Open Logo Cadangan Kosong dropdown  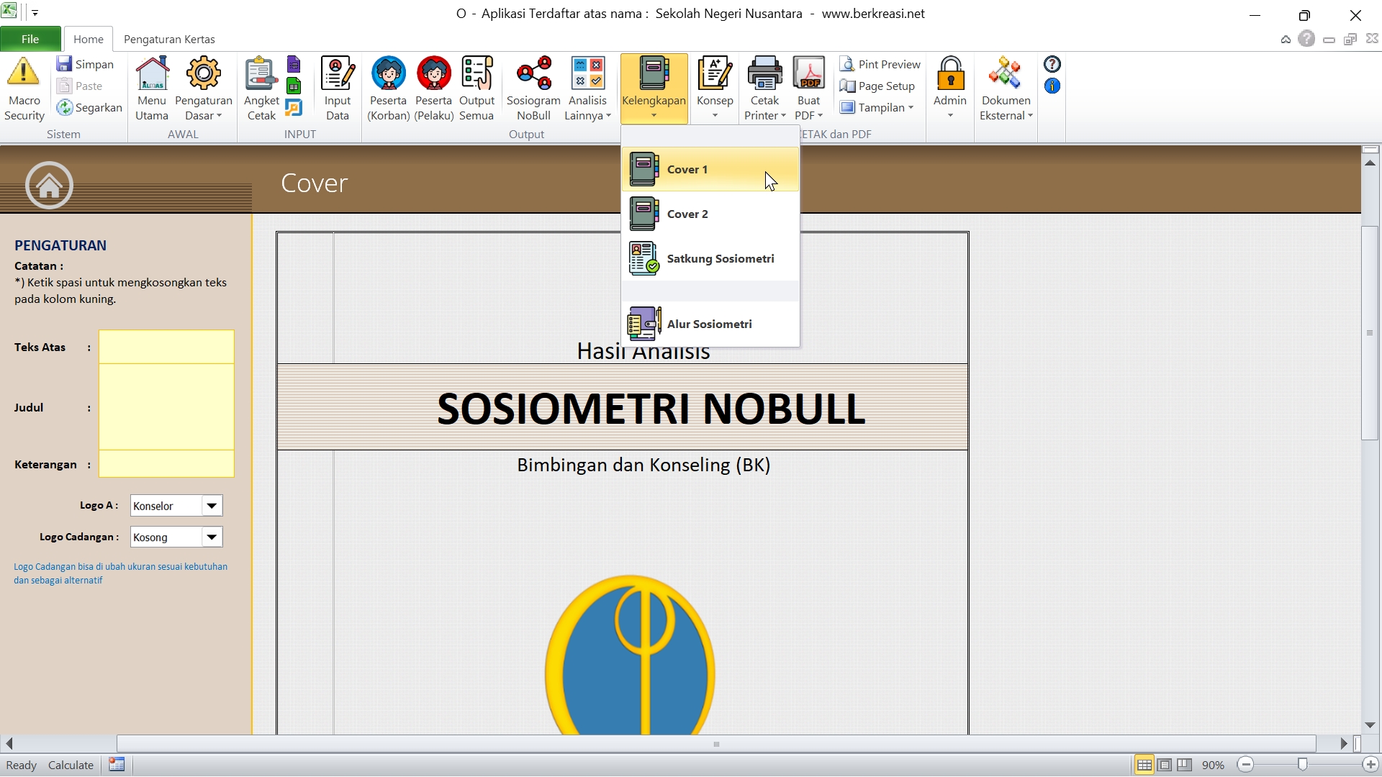(212, 537)
